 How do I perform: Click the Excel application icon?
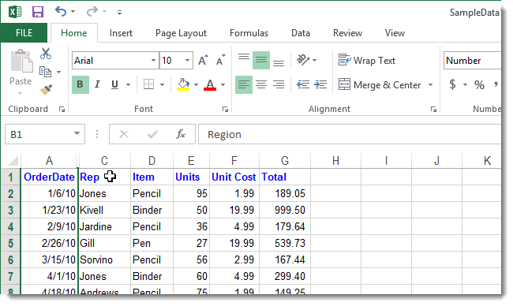(x=15, y=12)
